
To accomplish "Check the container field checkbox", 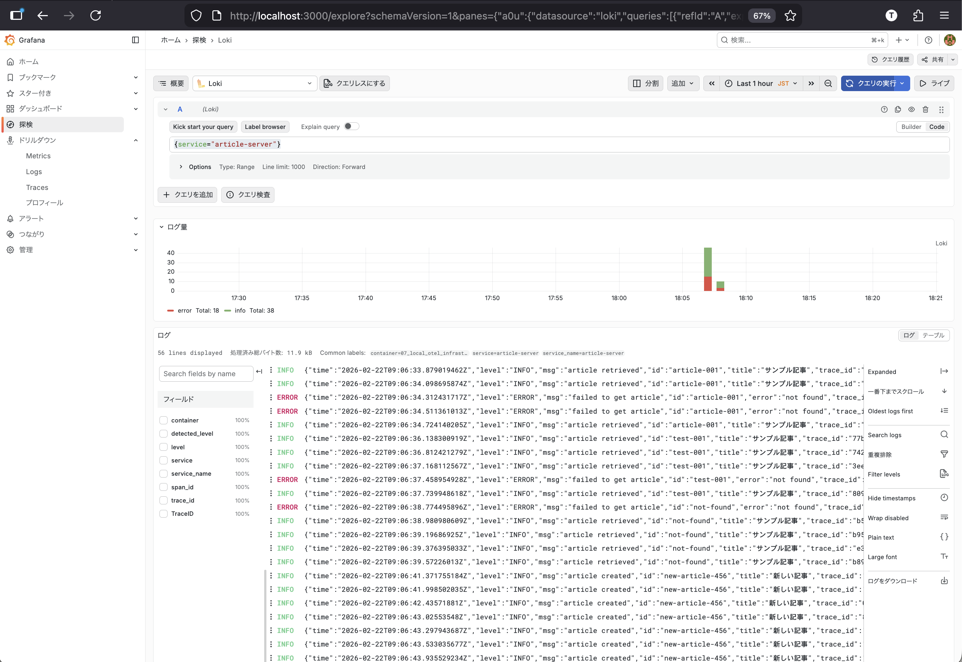I will click(164, 420).
